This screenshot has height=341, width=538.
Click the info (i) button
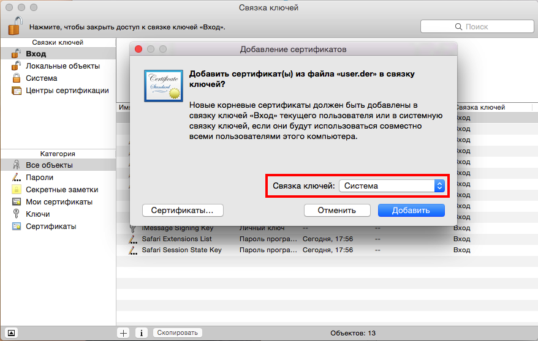click(x=142, y=333)
